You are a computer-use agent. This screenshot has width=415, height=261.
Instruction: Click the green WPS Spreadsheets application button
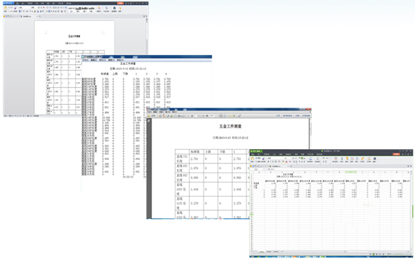tap(256, 151)
